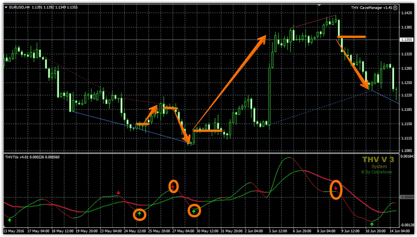
Task: Click the circled red arrow near 8 Jun
Action: coord(336,189)
